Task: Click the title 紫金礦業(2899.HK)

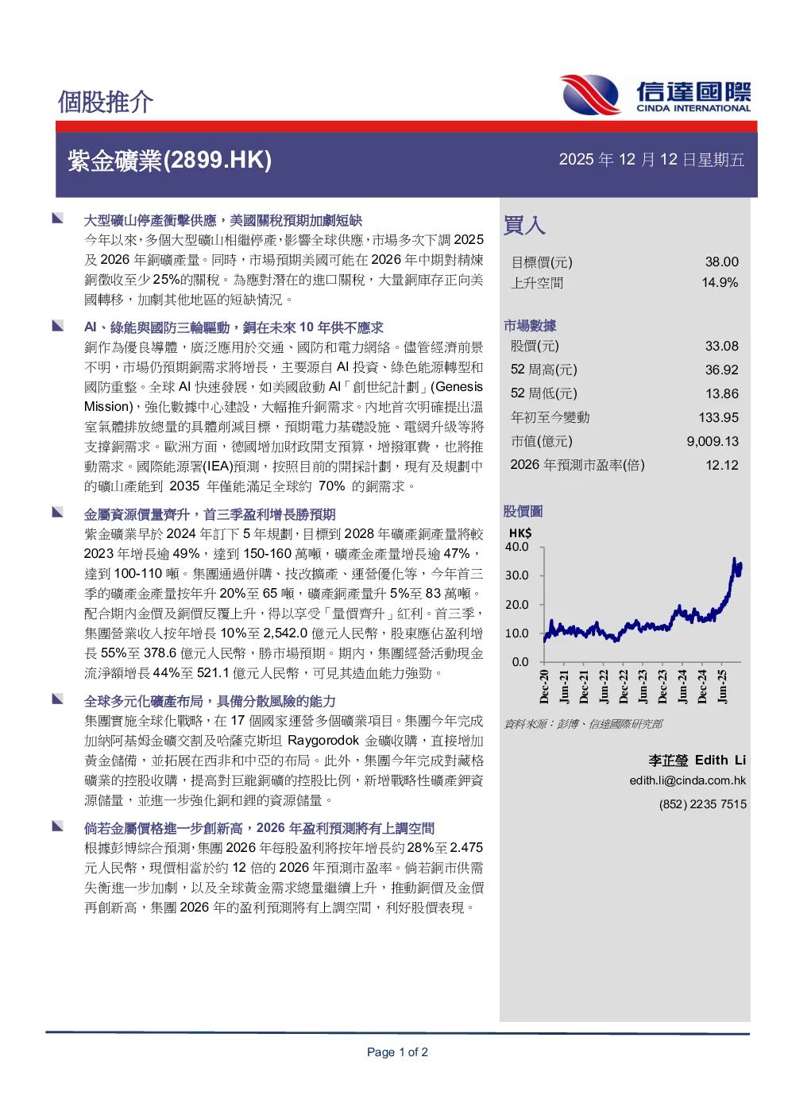Action: click(x=170, y=161)
